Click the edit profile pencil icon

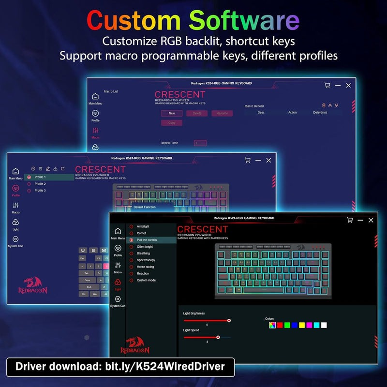point(48,168)
